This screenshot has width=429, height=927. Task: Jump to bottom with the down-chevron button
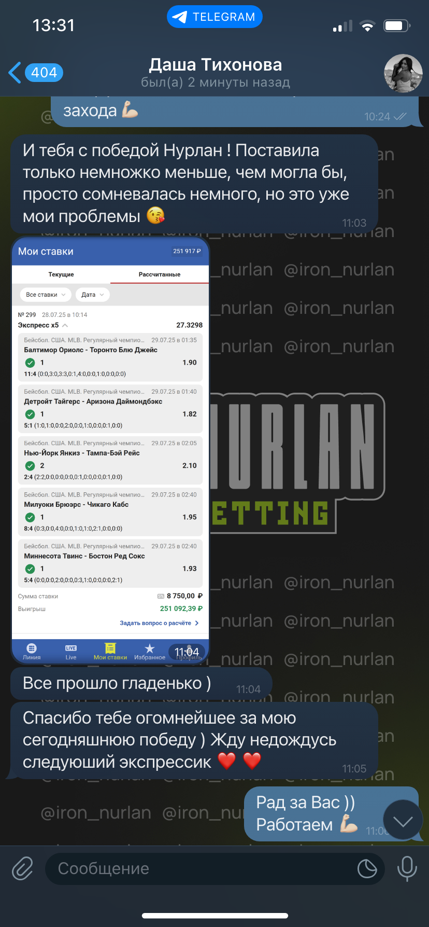(403, 821)
